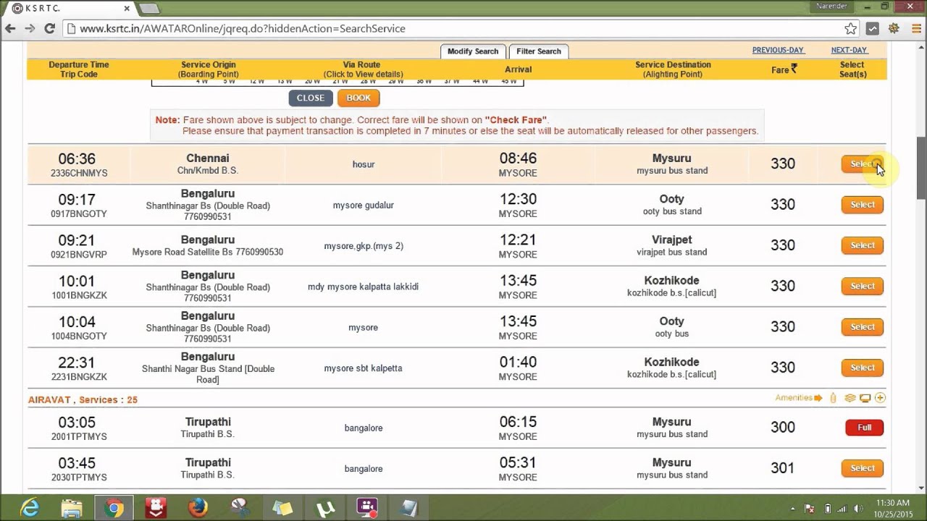
Task: Click the circled plus amenity icon
Action: click(881, 398)
